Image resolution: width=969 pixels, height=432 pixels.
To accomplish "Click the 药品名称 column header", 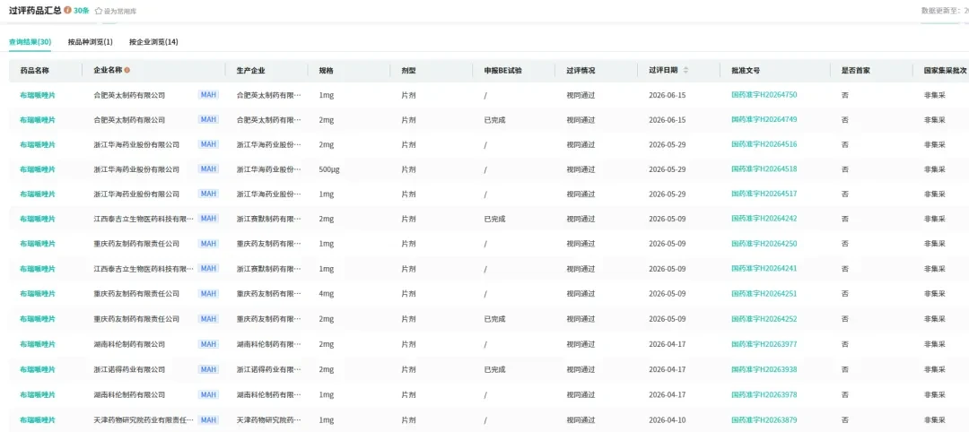I will point(35,70).
